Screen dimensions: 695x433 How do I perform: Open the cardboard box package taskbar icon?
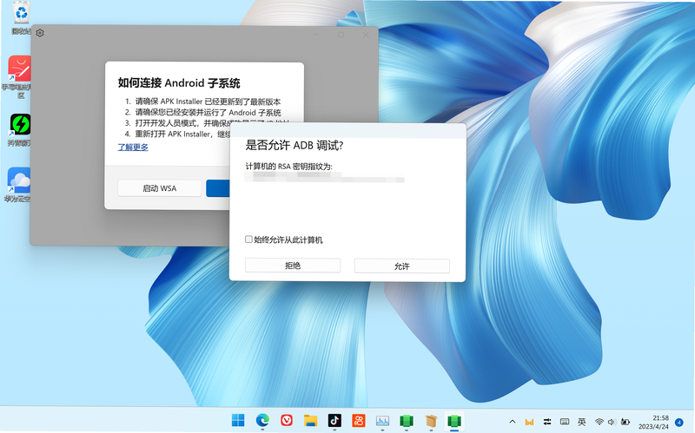431,420
